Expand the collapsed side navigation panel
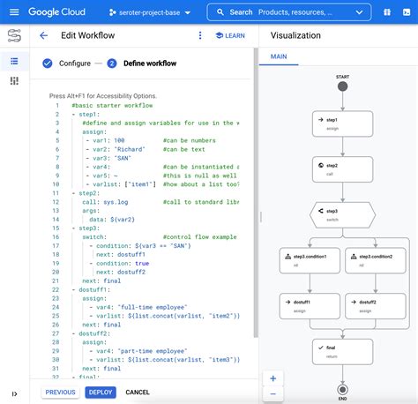The image size is (418, 404). click(14, 393)
